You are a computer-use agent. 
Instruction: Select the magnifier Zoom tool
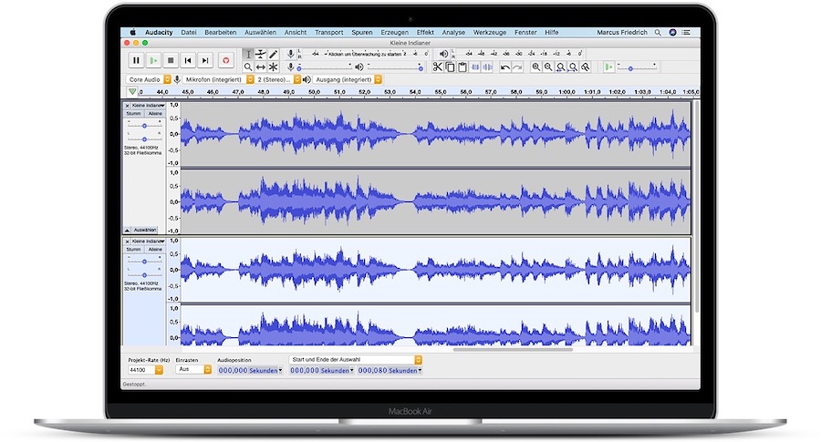[248, 67]
